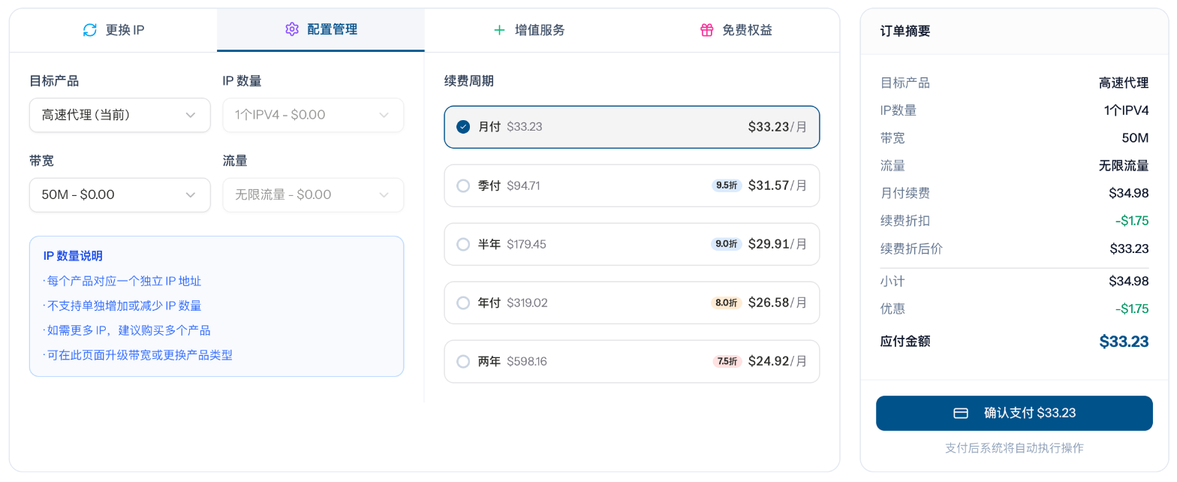Click the plus icon beside 增值服务

(x=499, y=30)
